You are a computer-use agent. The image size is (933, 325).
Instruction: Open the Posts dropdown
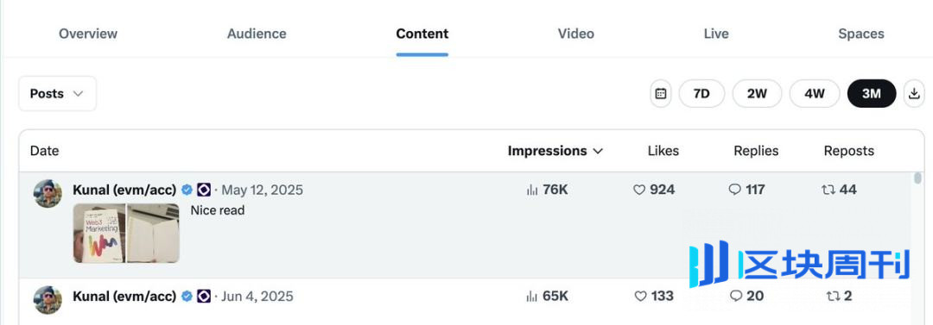(57, 94)
